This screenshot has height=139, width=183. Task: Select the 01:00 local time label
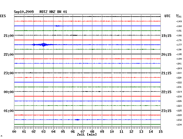coord(9,111)
